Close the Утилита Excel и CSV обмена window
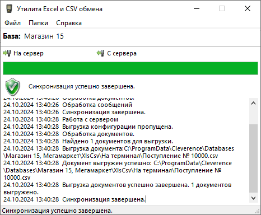The width and height of the screenshot is (261, 215). pos(248,8)
